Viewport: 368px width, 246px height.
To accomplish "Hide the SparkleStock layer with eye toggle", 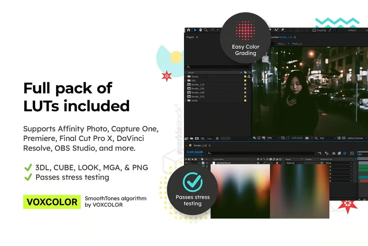I will coord(186,163).
